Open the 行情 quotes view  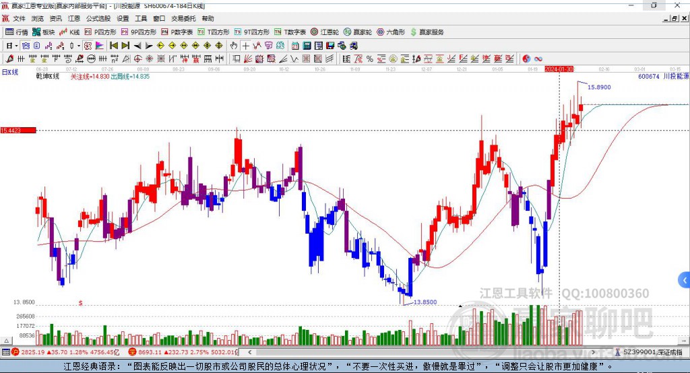tap(16, 32)
